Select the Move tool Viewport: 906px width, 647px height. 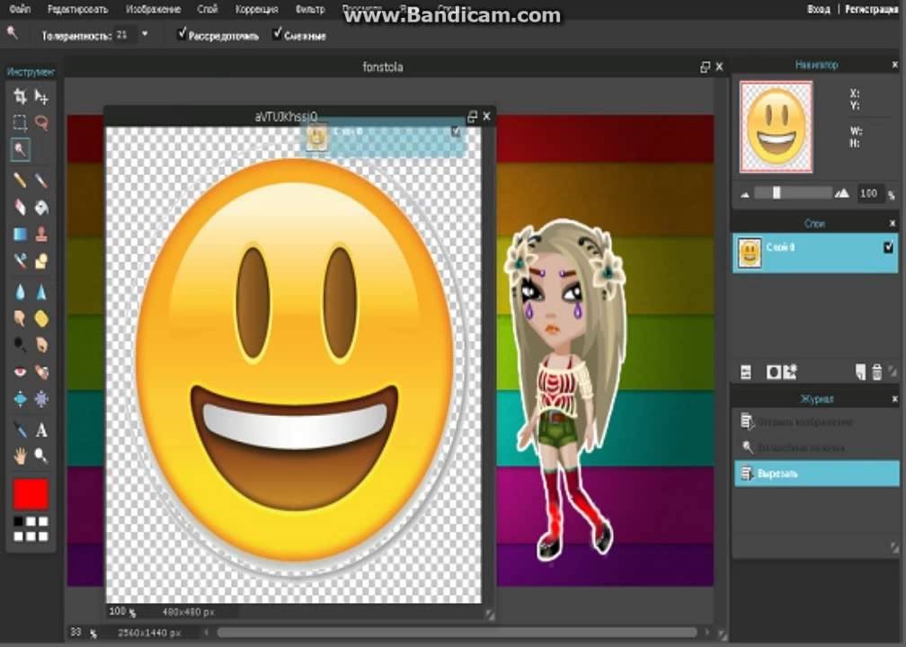(x=41, y=96)
